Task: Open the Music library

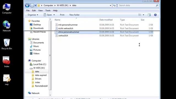Action: click(36, 46)
